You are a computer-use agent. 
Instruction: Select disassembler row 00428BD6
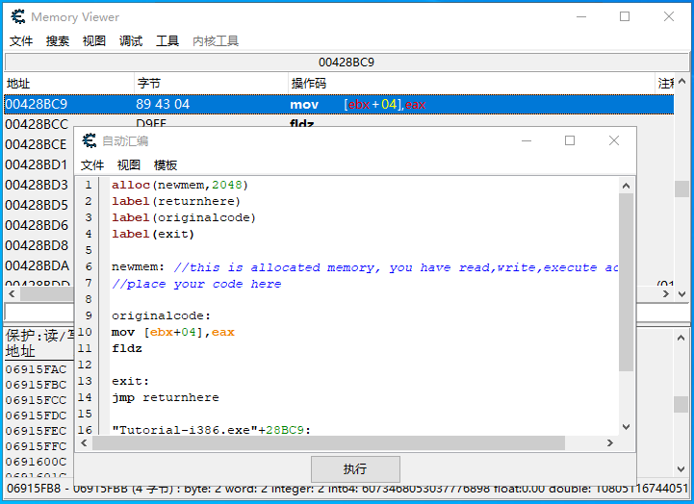pyautogui.click(x=37, y=225)
